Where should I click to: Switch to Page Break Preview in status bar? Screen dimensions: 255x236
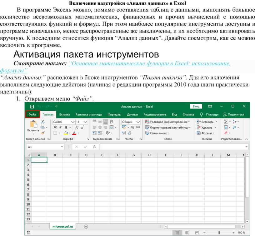[197, 233]
